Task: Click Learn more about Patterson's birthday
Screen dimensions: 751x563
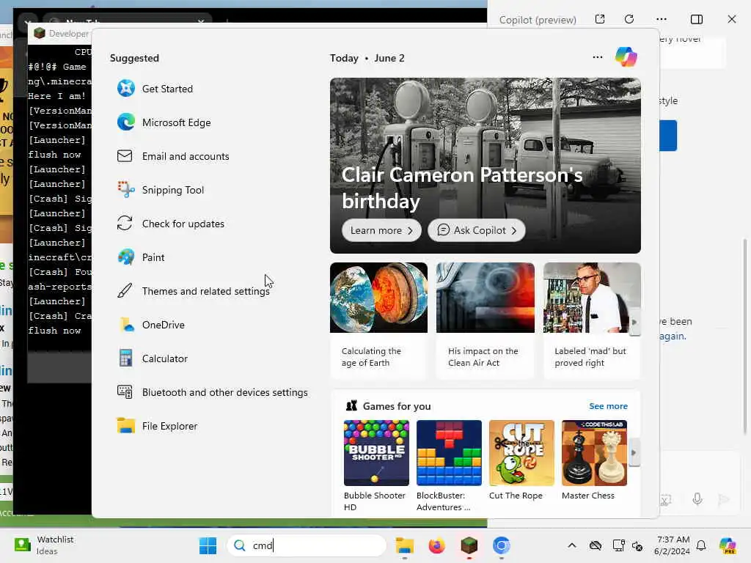Action: pyautogui.click(x=381, y=230)
